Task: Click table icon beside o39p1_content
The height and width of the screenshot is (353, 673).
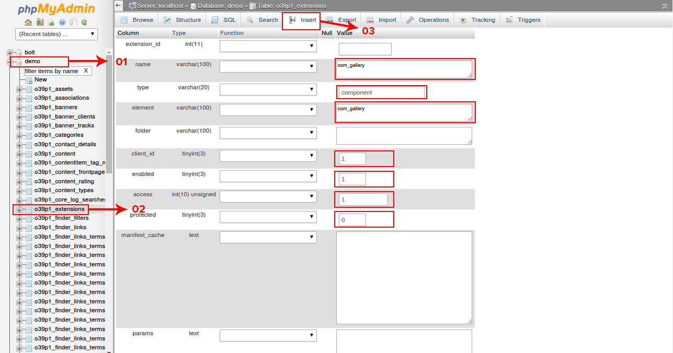Action: click(x=29, y=154)
